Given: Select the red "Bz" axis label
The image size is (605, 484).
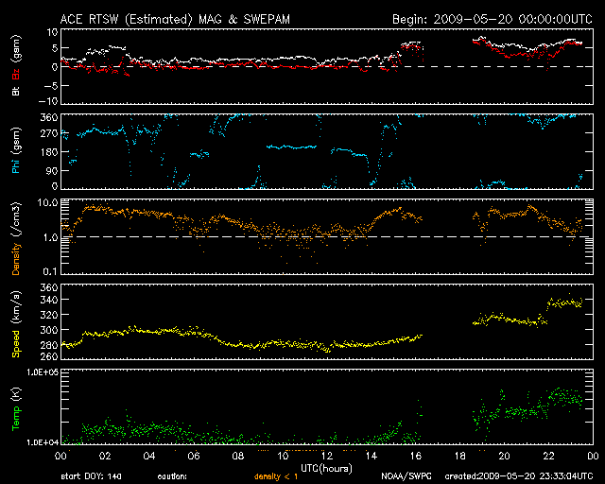Looking at the screenshot, I should pos(15,75).
